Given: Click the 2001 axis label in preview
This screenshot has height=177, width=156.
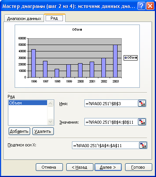Looking at the screenshot, I should coord(92,81).
